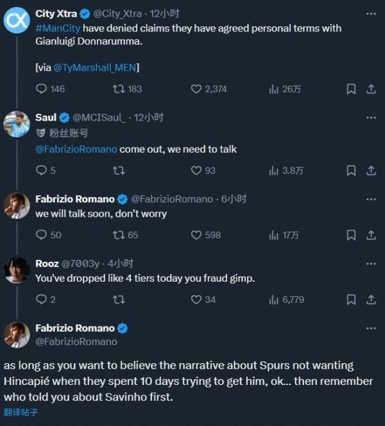The height and width of the screenshot is (426, 385).
Task: Like the City Xtra post
Action: [x=197, y=89]
